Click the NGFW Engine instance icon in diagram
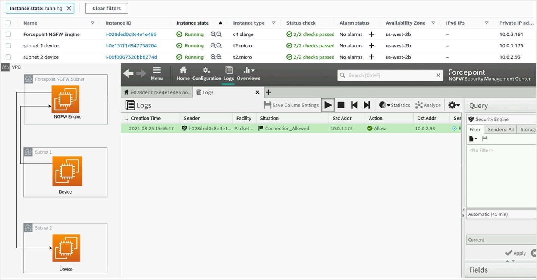The width and height of the screenshot is (537, 280). pos(66,99)
